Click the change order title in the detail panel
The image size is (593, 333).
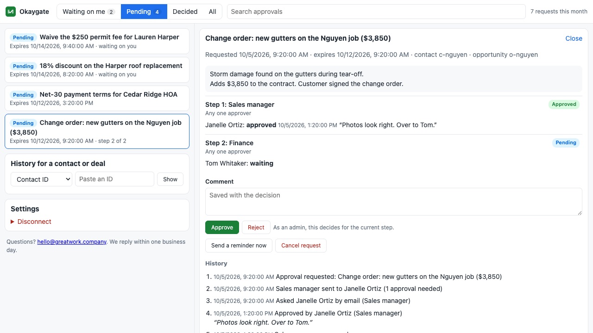[x=298, y=38]
